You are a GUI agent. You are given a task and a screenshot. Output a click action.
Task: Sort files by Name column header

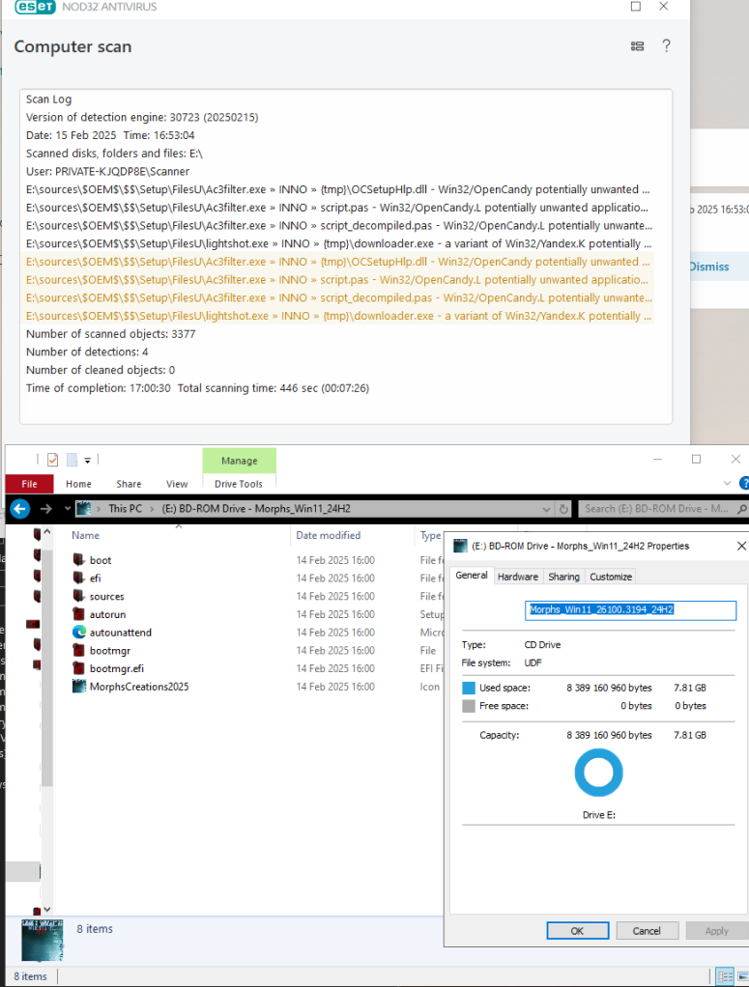(85, 535)
